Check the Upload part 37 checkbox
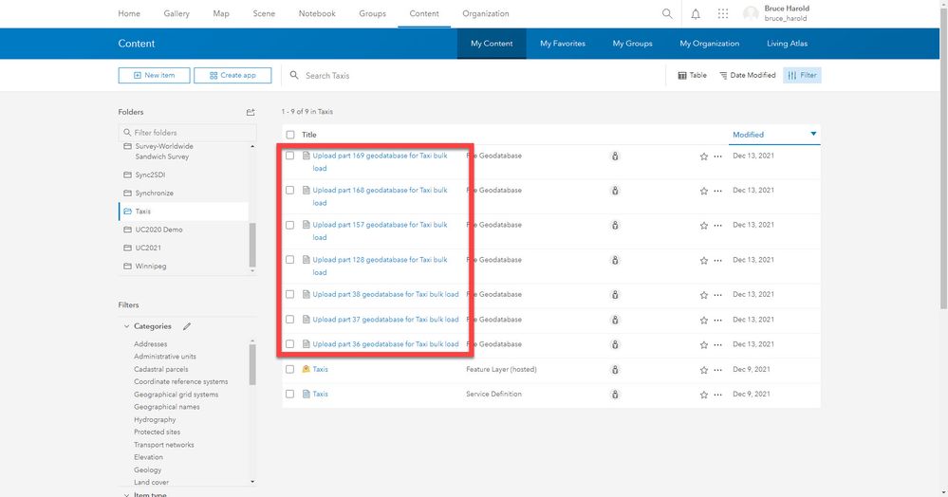Viewport: 948px width, 497px height. point(290,320)
